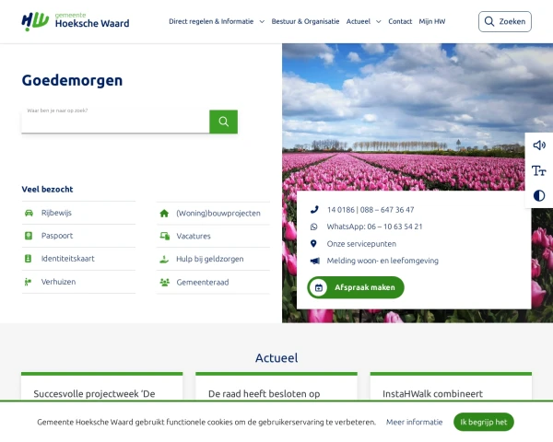This screenshot has height=442, width=553.
Task: Click the Vacatures icon
Action: pos(165,236)
